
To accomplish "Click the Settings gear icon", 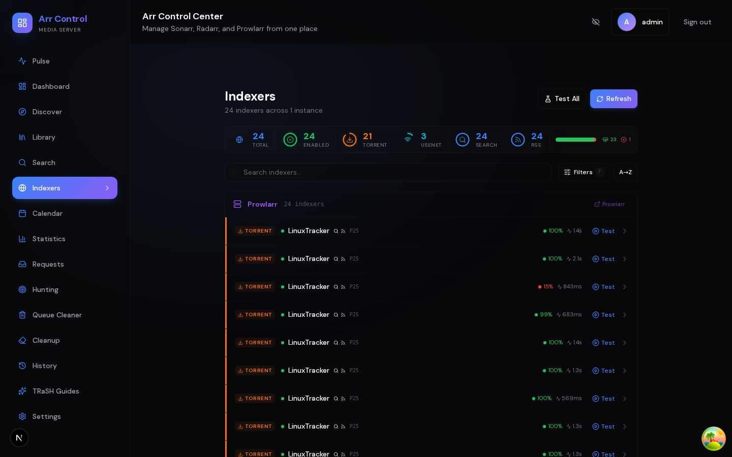I will (x=22, y=416).
